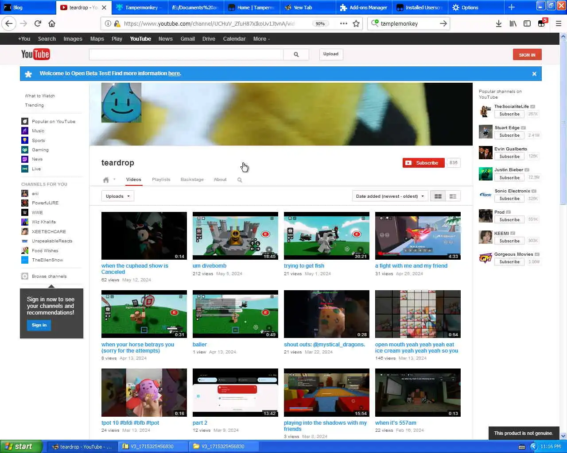Click site information icon in address bar
The image size is (567, 453).
point(108,23)
